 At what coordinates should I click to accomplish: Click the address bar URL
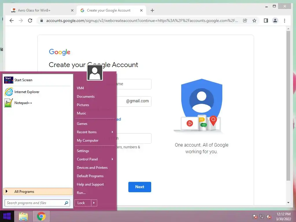tap(142, 21)
